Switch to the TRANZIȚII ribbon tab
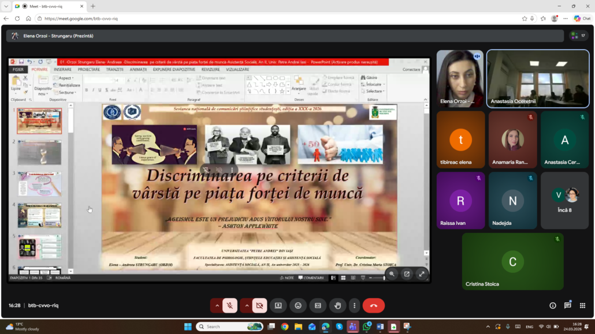The width and height of the screenshot is (595, 334). coord(114,69)
